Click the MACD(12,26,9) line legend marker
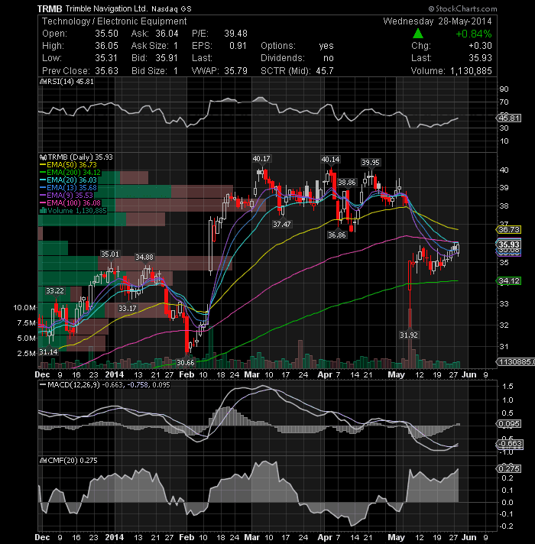 [43, 385]
